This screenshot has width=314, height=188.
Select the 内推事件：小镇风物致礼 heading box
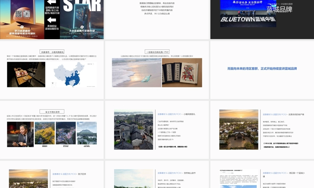pyautogui.click(x=52, y=52)
